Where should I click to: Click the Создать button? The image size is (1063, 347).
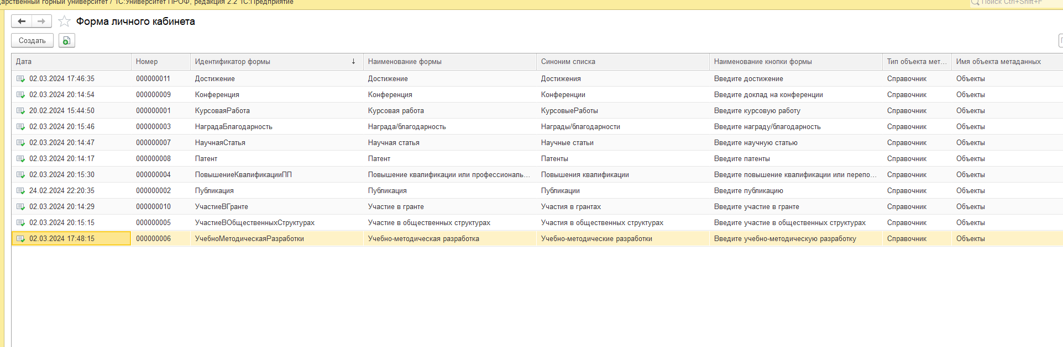point(32,40)
